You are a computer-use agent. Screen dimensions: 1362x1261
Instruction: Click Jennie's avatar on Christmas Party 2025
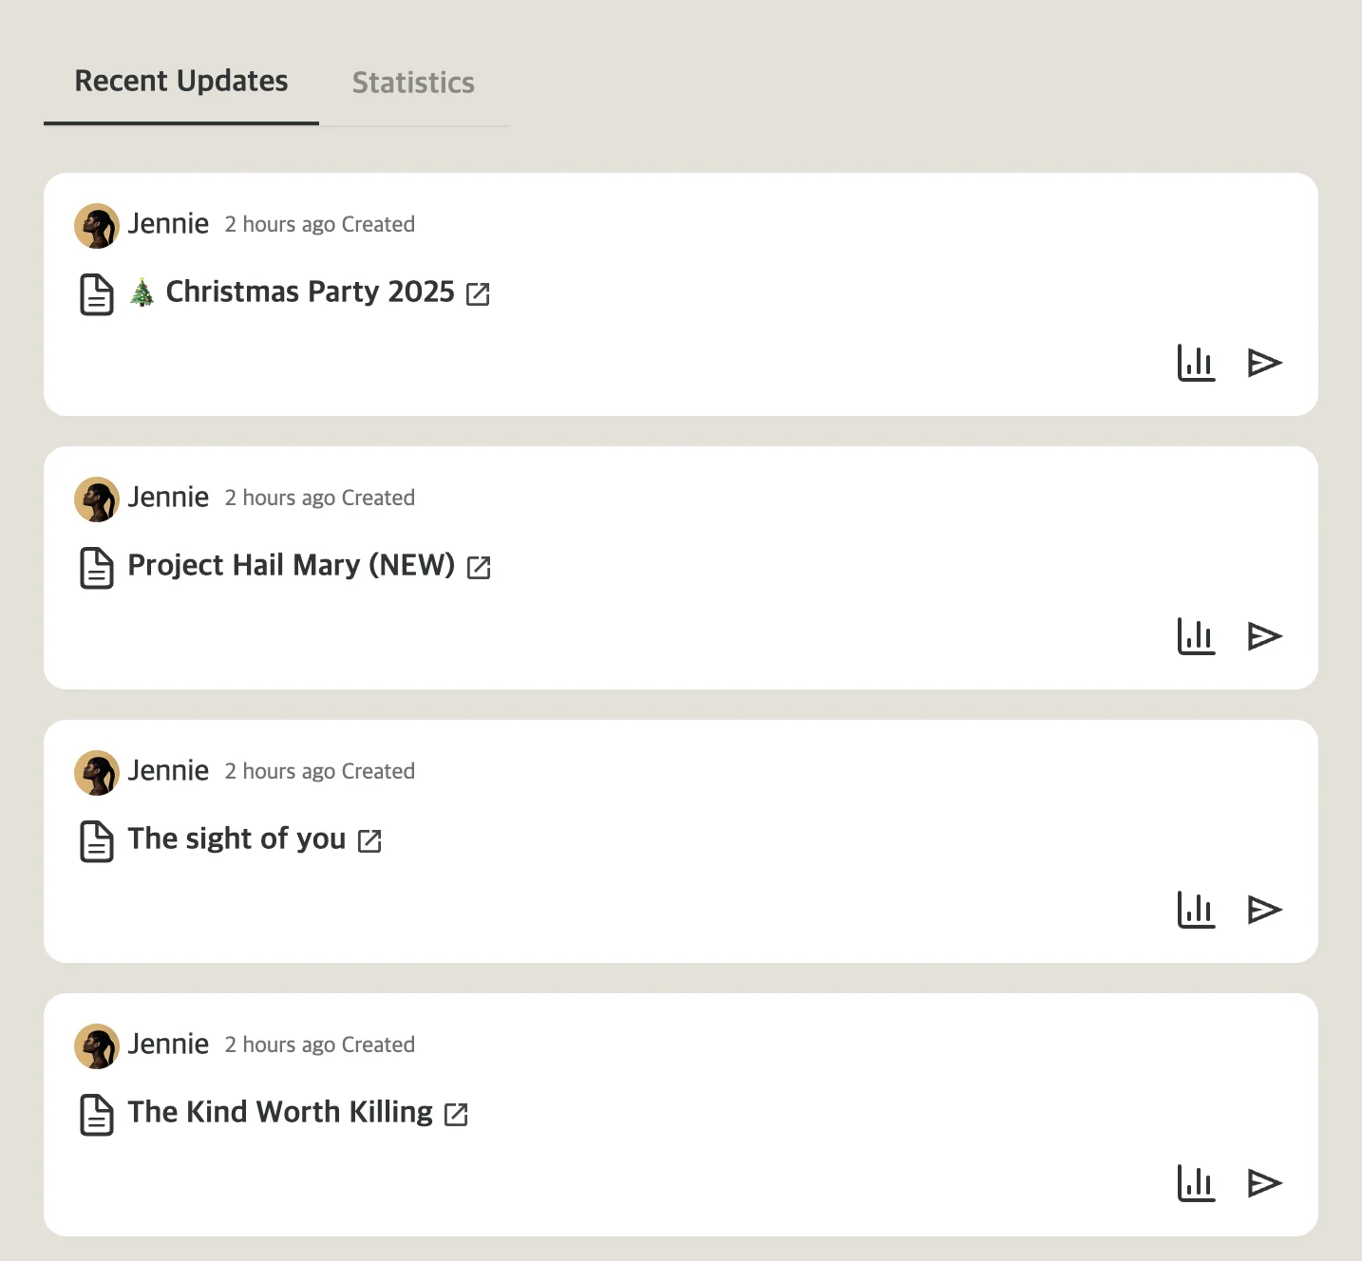coord(96,225)
